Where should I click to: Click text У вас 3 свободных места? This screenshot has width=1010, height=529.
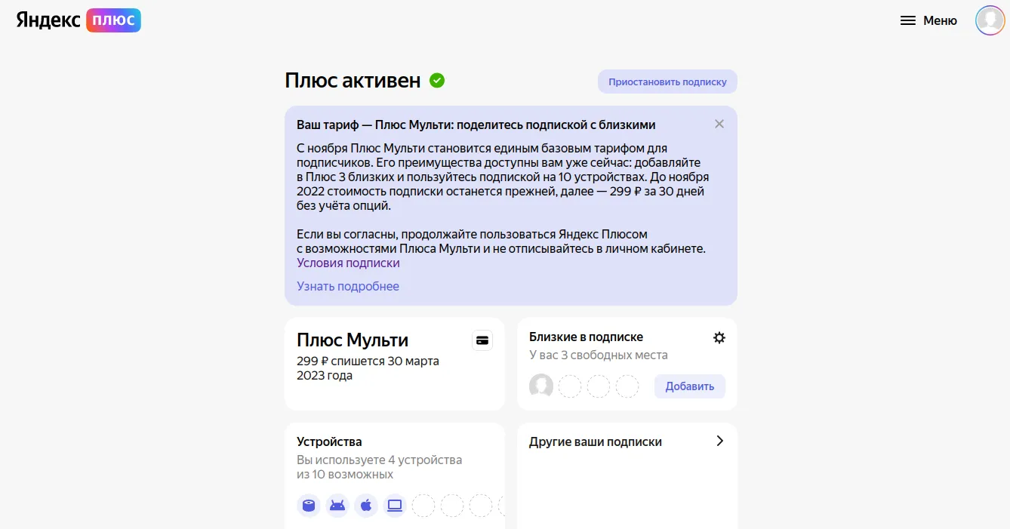(599, 355)
